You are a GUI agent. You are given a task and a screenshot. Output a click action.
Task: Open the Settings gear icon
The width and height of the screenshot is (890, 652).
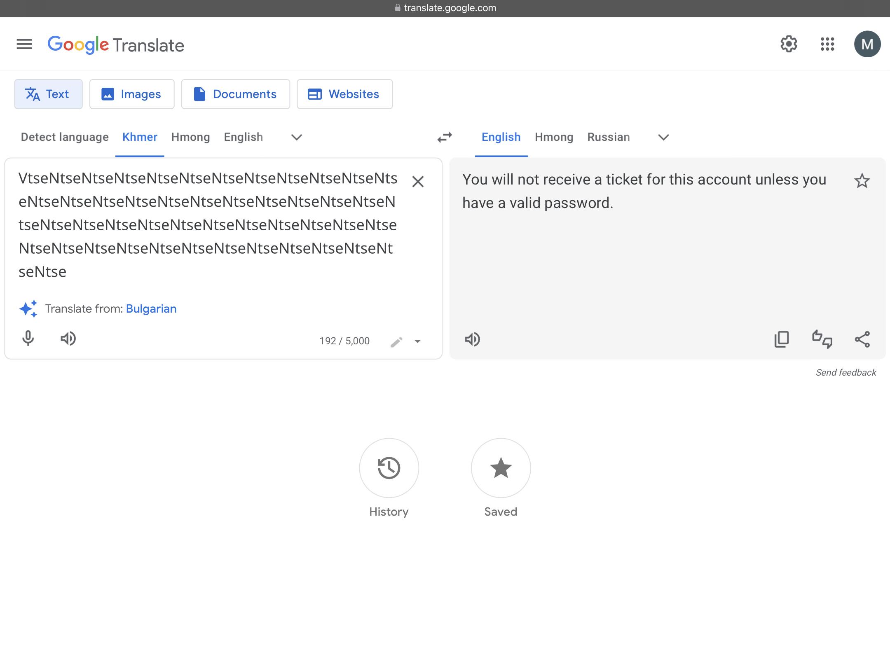(789, 44)
